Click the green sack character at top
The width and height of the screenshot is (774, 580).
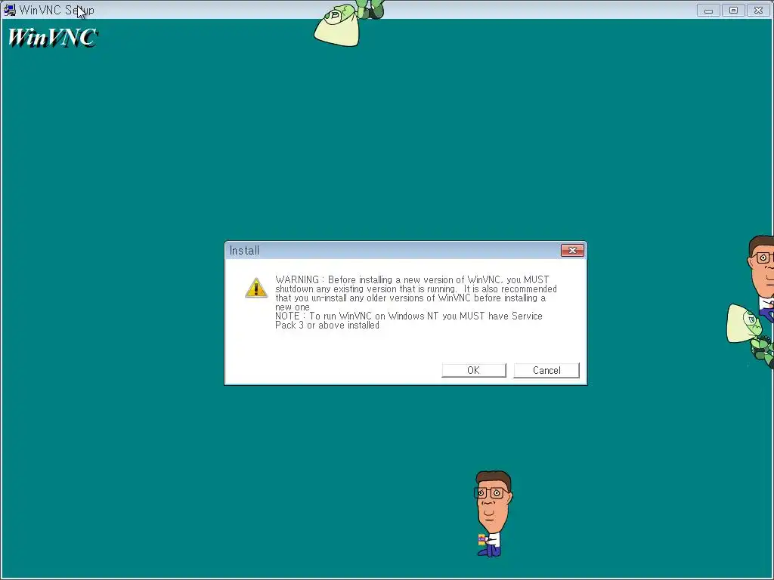click(x=348, y=23)
